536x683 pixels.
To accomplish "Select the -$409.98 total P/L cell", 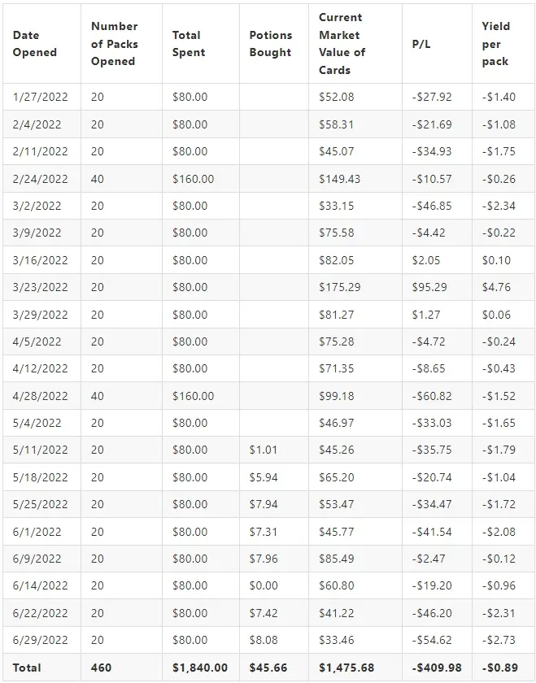I will 437,668.
